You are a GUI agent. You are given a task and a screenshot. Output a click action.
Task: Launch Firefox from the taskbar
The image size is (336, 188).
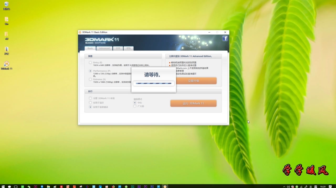[x=113, y=187]
